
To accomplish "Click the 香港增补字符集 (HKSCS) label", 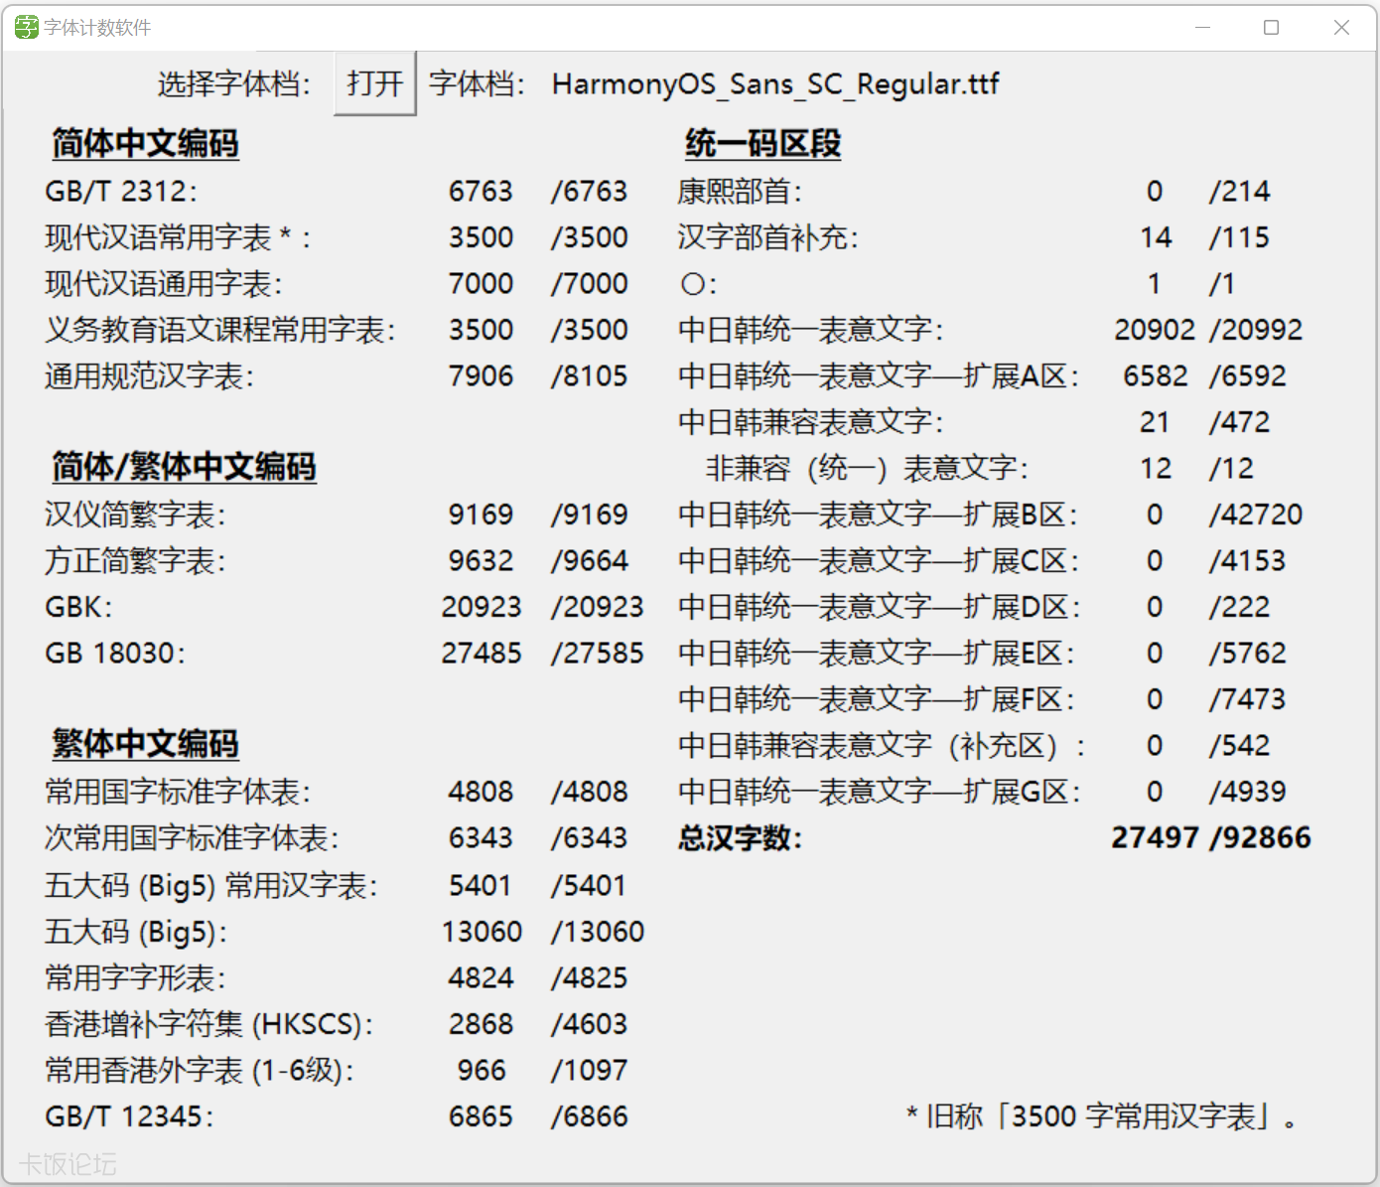I will click(x=209, y=1024).
